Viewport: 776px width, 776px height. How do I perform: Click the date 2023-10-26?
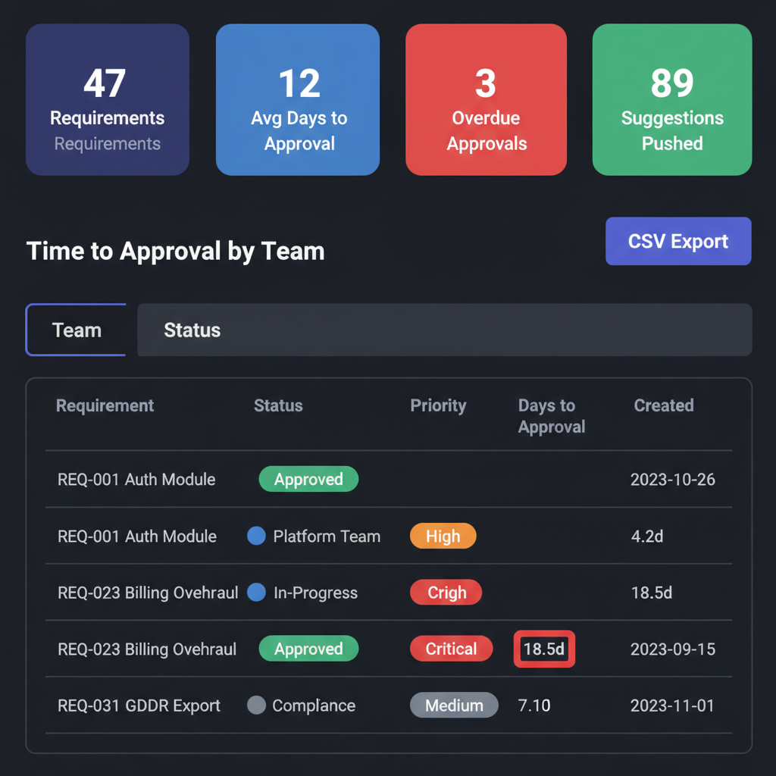point(673,480)
